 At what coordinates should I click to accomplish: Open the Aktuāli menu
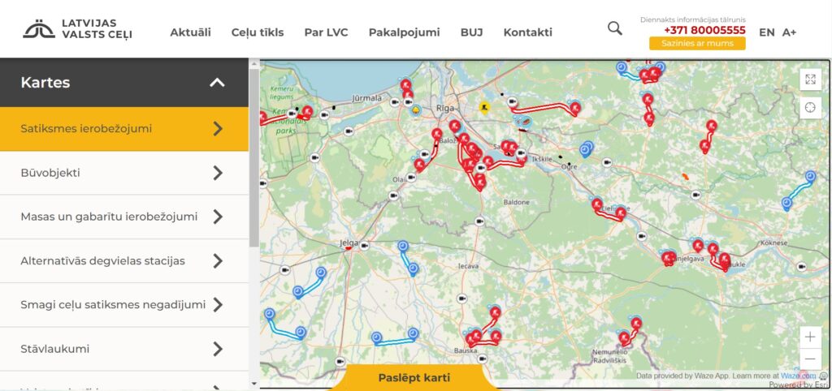[190, 32]
